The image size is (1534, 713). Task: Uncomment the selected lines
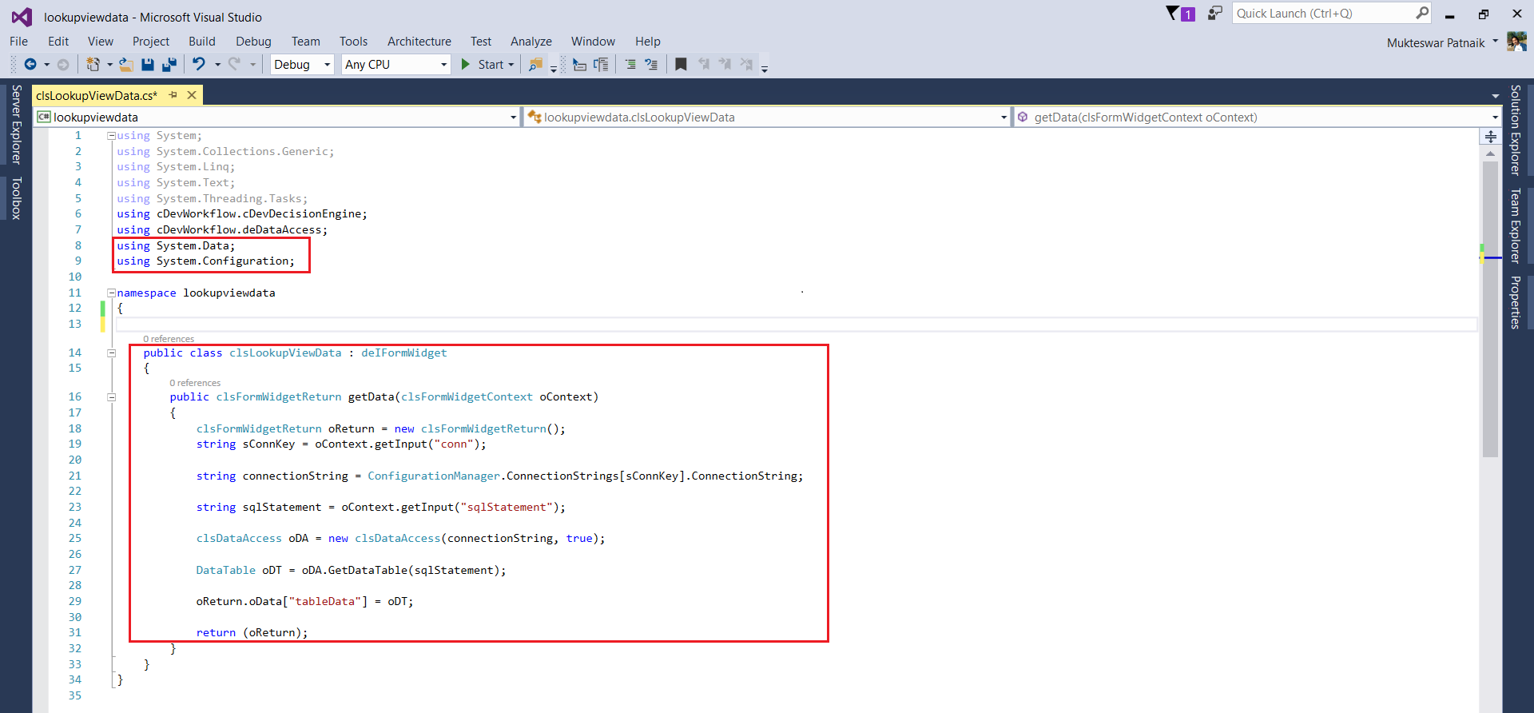point(651,65)
